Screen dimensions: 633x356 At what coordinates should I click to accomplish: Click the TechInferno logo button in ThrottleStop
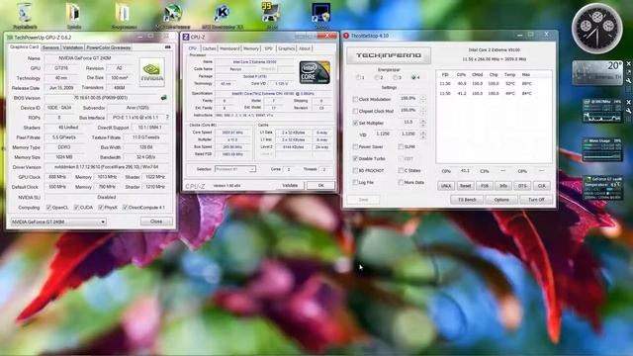[x=389, y=55]
